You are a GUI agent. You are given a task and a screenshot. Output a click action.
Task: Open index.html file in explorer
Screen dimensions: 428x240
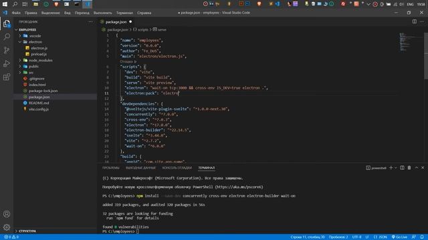click(x=37, y=85)
